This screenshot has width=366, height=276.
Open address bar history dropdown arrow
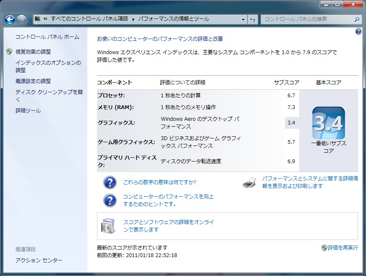(243, 19)
